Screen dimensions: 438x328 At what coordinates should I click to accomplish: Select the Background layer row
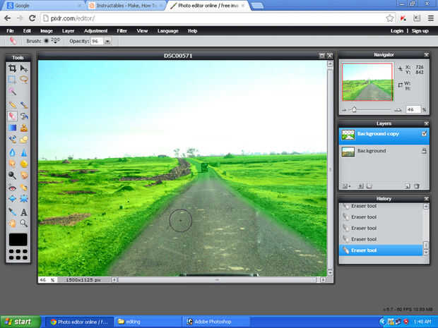point(384,152)
